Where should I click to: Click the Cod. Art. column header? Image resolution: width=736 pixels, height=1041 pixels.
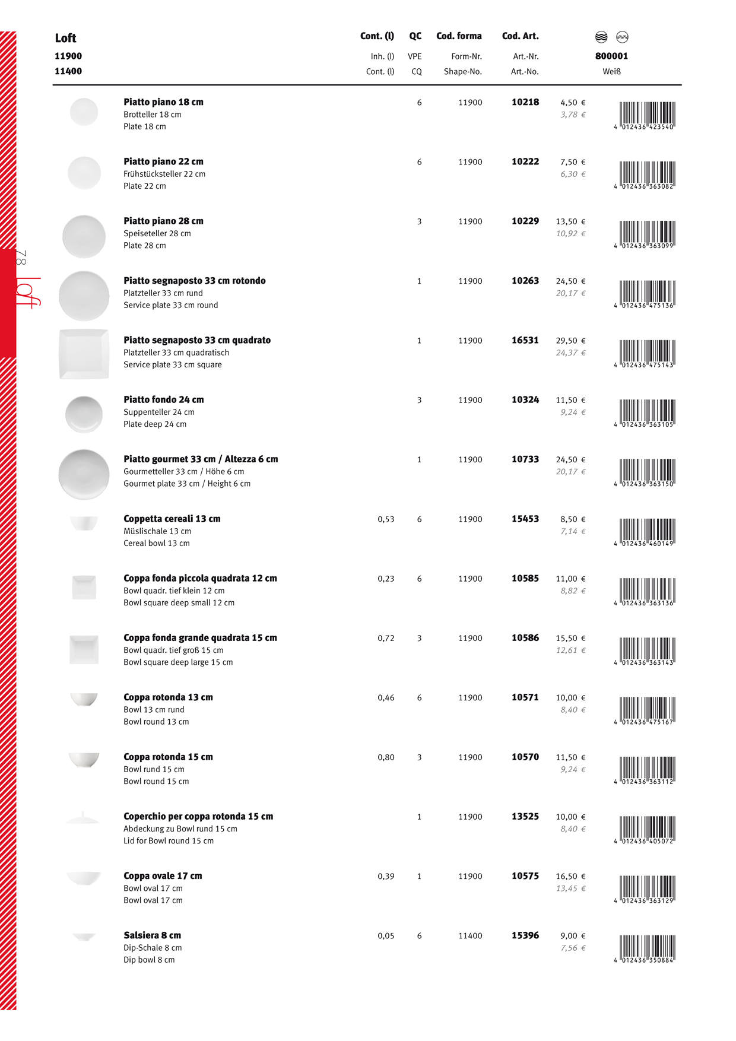point(520,36)
